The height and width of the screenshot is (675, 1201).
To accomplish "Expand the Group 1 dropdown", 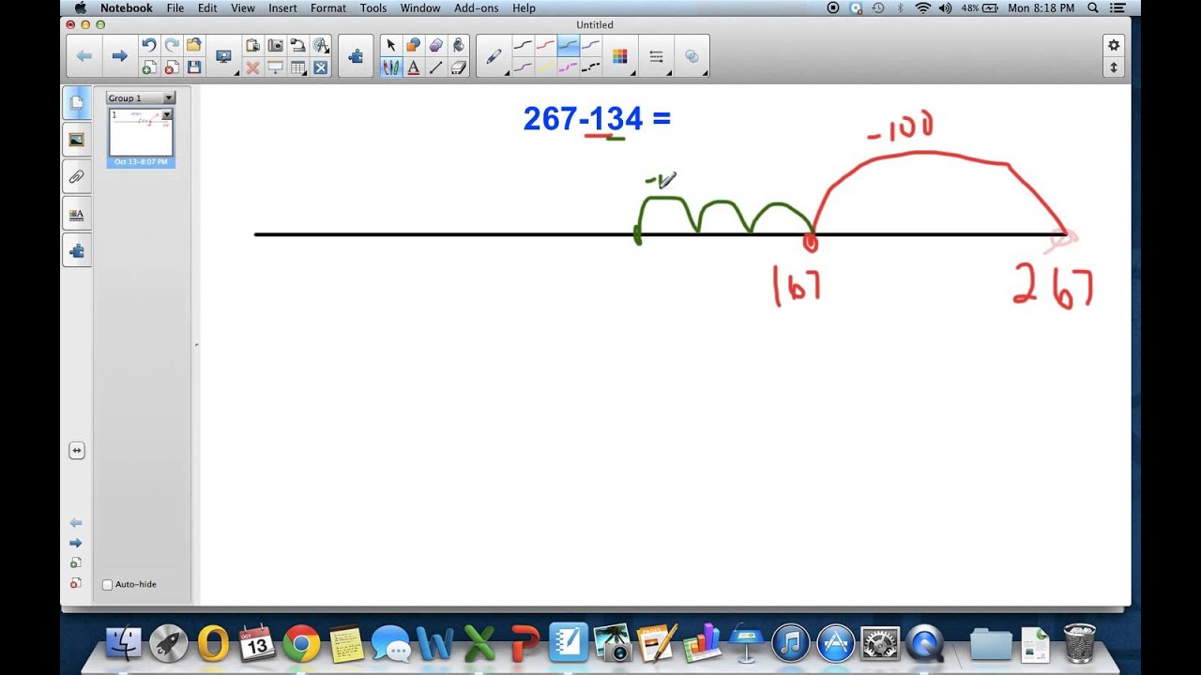I will (169, 97).
